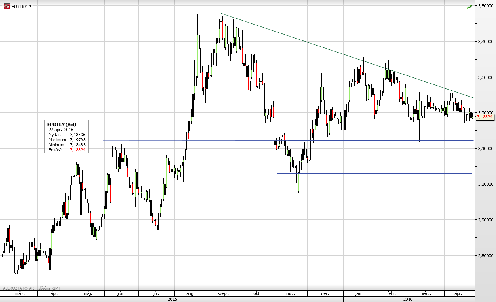Click the dec. month label on time axis
This screenshot has width=496, height=302.
(x=325, y=293)
